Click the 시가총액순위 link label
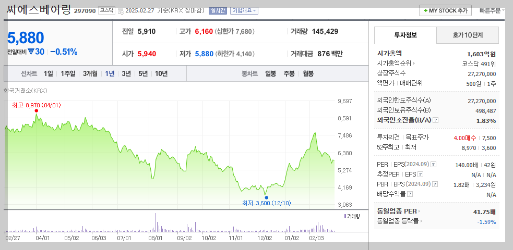Screen dimensions: 513x250 394,64
